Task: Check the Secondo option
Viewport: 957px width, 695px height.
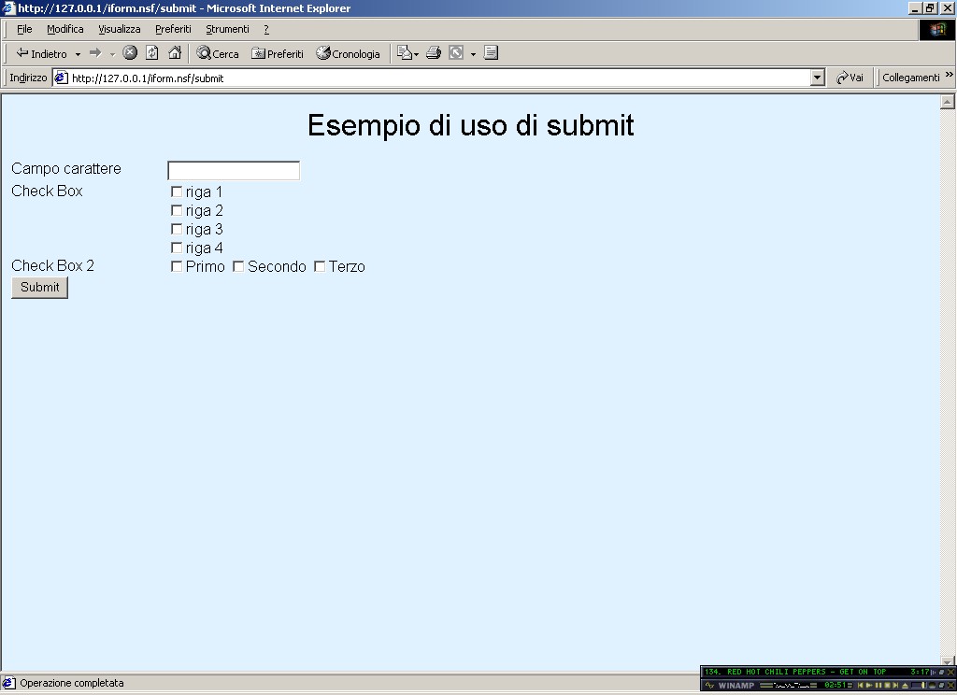Action: tap(238, 266)
